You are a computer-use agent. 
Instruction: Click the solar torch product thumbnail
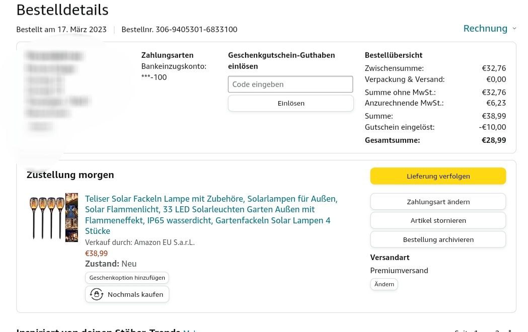53,217
